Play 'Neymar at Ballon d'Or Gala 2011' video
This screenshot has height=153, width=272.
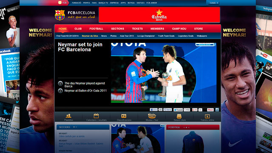[x=60, y=91]
